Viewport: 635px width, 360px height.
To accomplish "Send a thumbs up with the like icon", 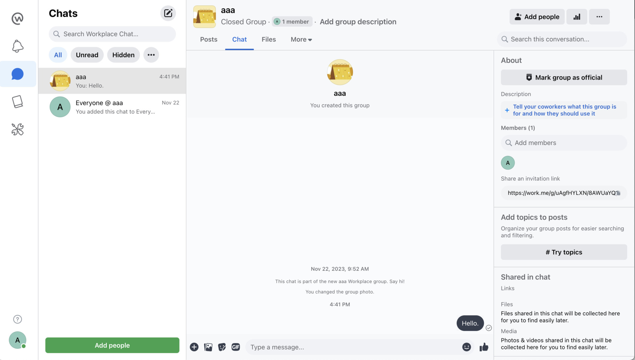I will [x=484, y=347].
